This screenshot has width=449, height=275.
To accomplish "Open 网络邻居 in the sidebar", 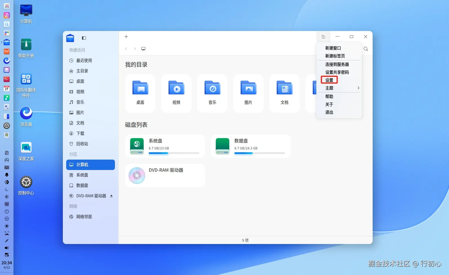I will coord(90,217).
